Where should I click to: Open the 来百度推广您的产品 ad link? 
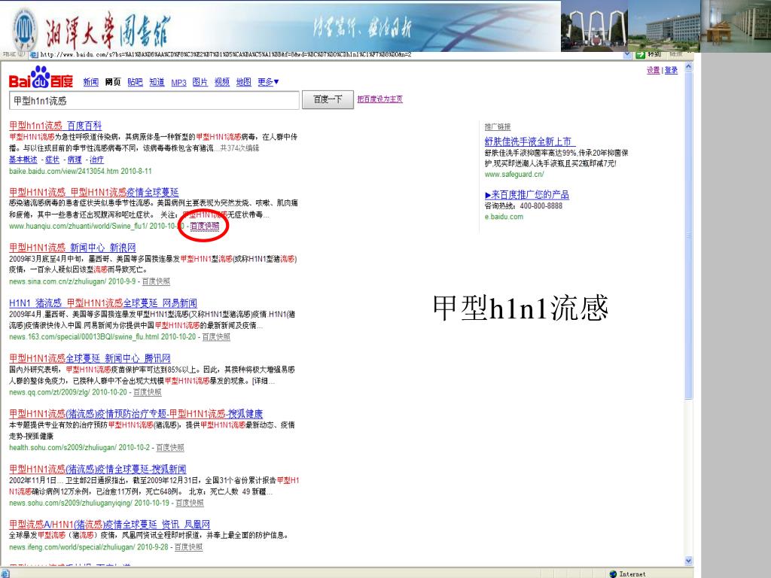526,195
